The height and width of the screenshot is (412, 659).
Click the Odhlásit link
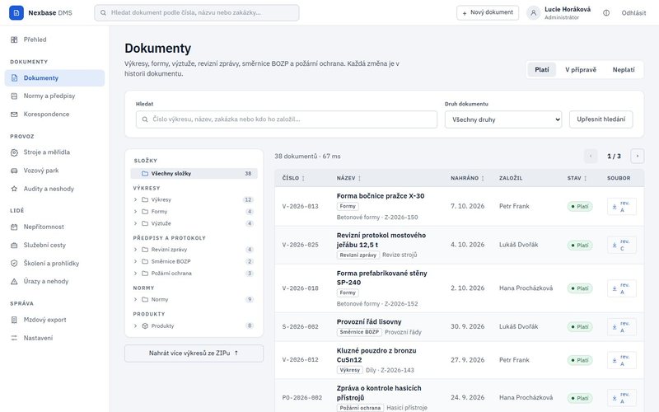pos(633,13)
